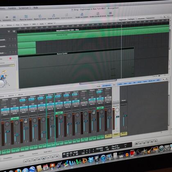Screen dimensions: 172x172
Task: Open the Fenêtre menu
Action: (12, 8)
